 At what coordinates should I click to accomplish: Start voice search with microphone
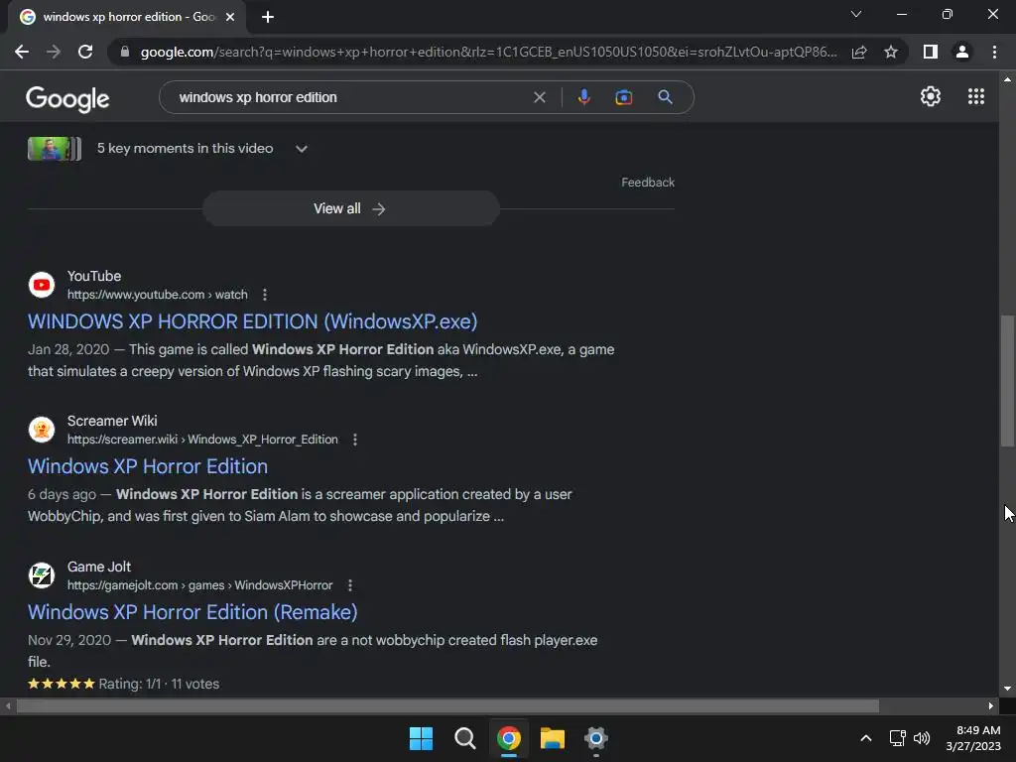583,97
